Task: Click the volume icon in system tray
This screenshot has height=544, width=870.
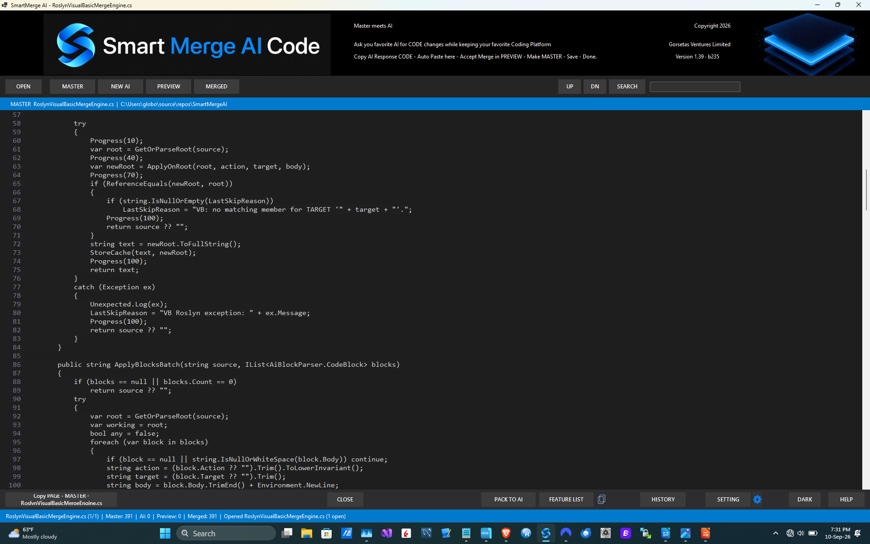Action: [x=801, y=533]
